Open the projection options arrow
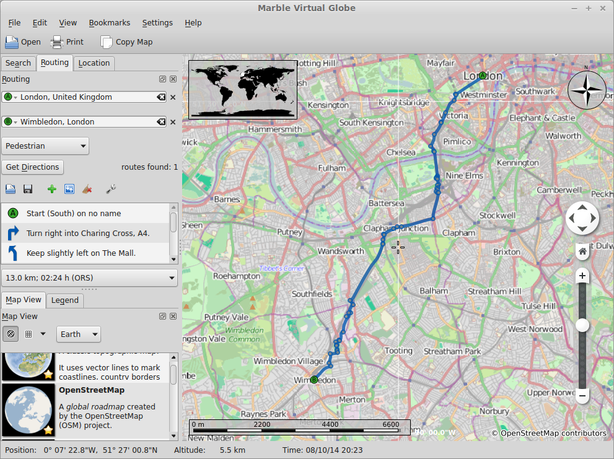 coord(43,334)
